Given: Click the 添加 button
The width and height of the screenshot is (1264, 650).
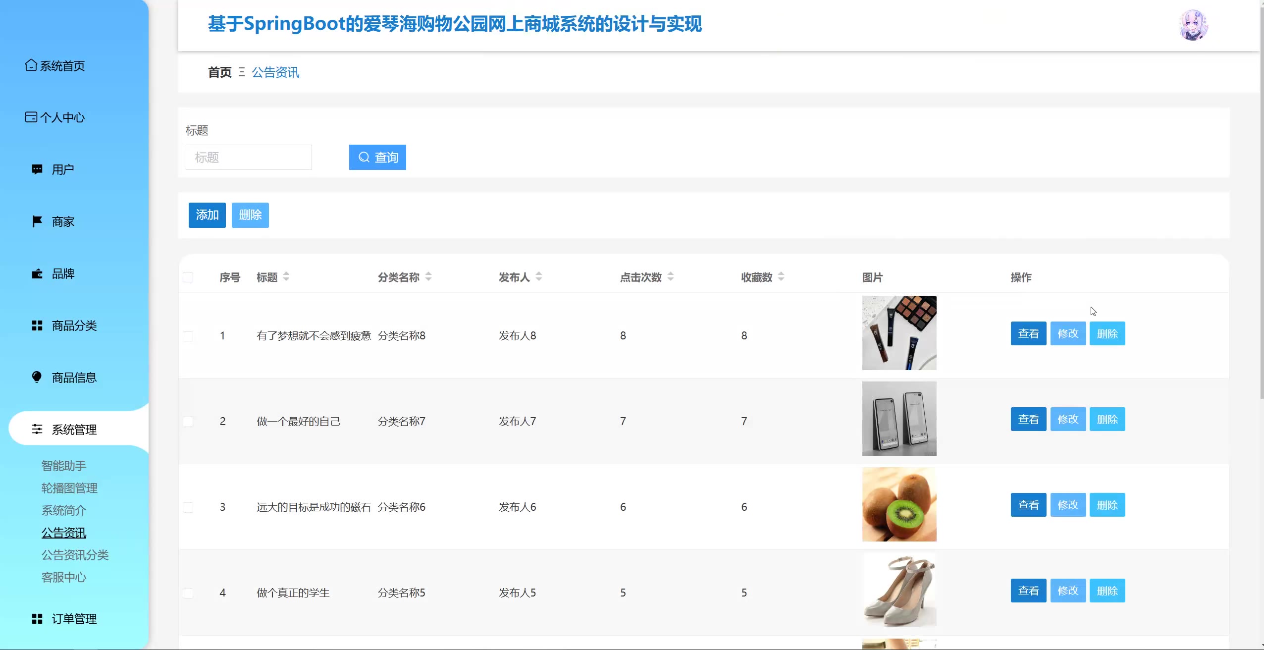Looking at the screenshot, I should pyautogui.click(x=207, y=215).
